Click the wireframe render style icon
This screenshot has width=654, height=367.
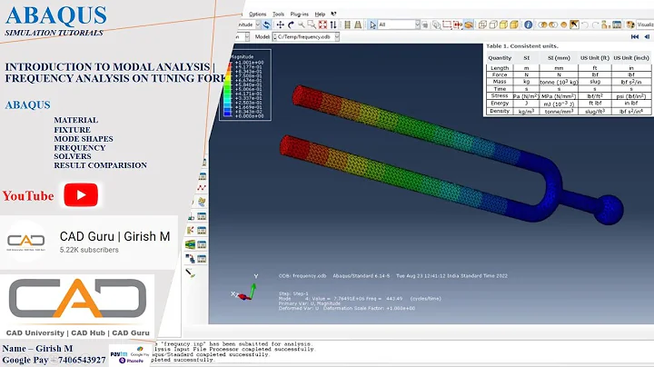pyautogui.click(x=482, y=25)
